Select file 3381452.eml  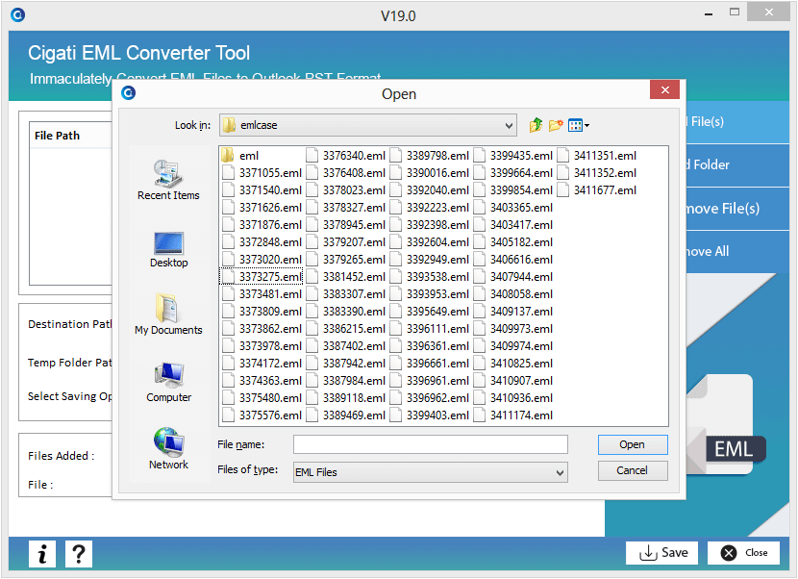click(x=345, y=276)
